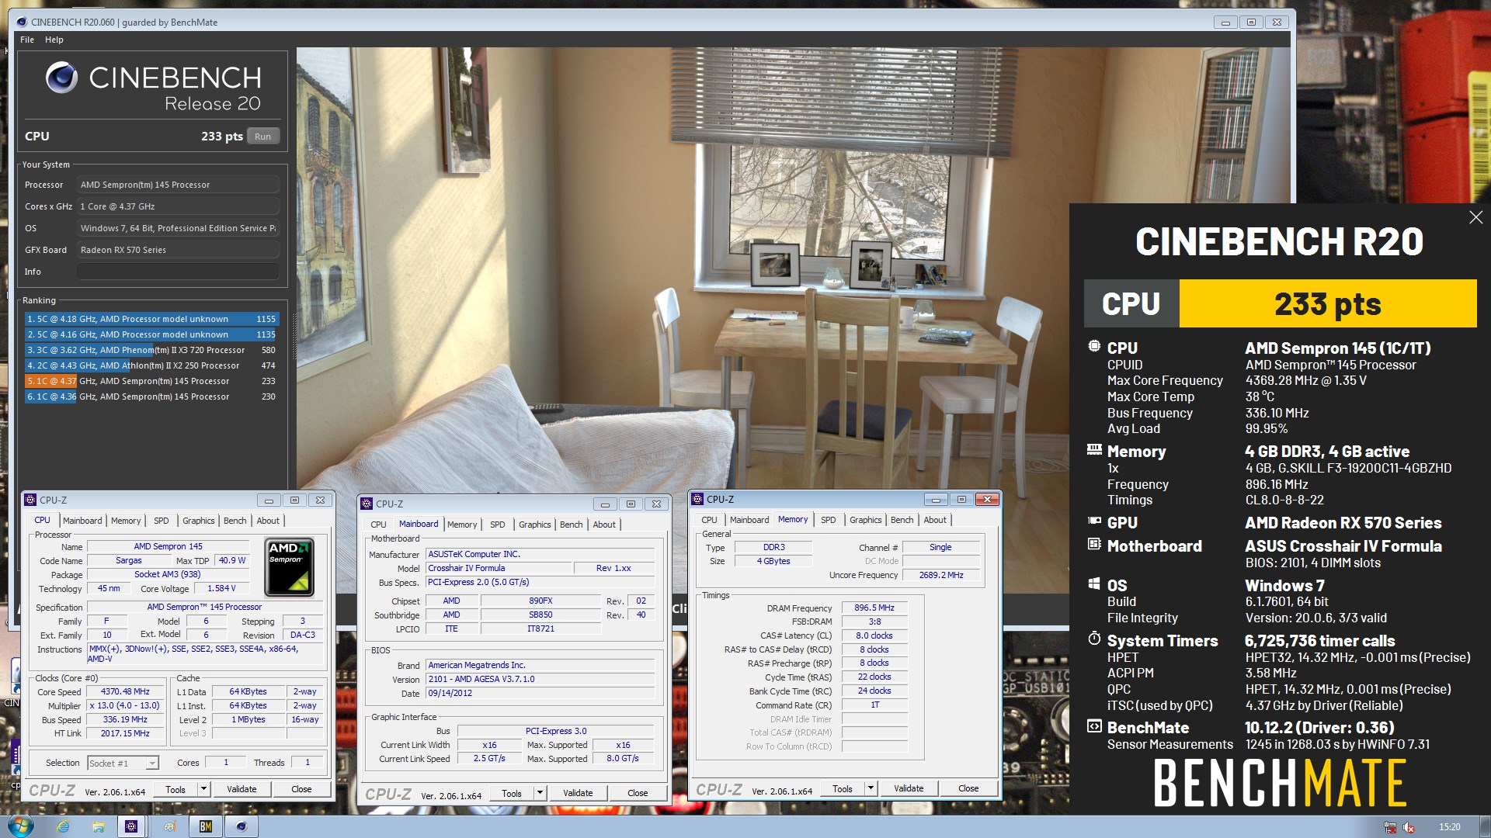Viewport: 1491px width, 838px height.
Task: Click the Memory module icon in BenchMate panel
Action: click(x=1094, y=449)
